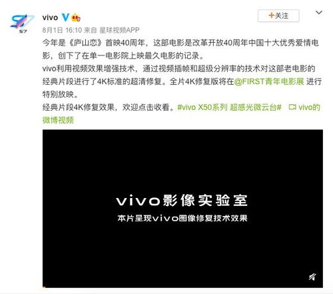Click the blue V verified badge
The image size is (333, 294).
pos(65,17)
